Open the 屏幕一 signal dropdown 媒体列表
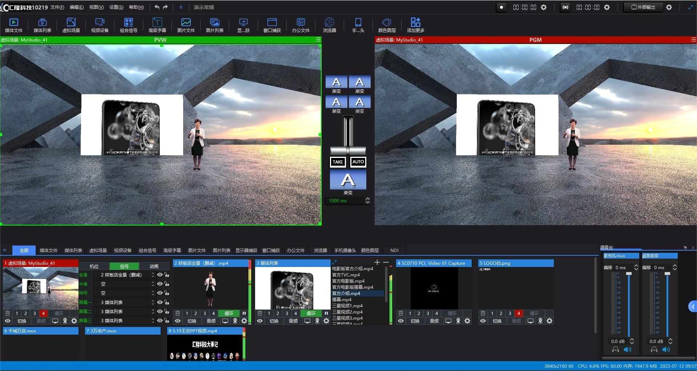The image size is (697, 371). pyautogui.click(x=124, y=302)
